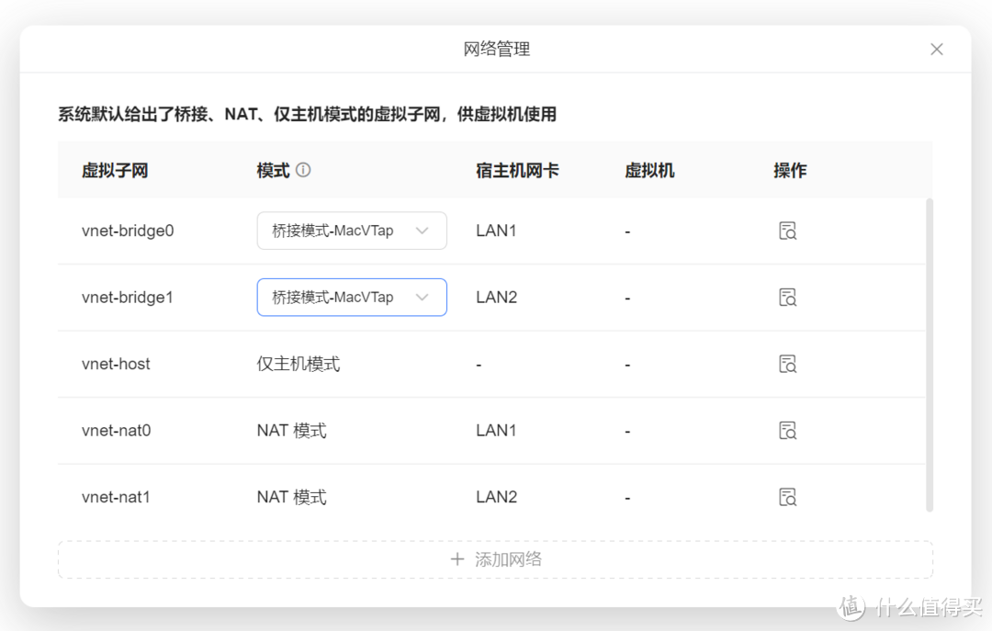This screenshot has height=631, width=992.
Task: Close the 网络管理 dialog
Action: 936,50
